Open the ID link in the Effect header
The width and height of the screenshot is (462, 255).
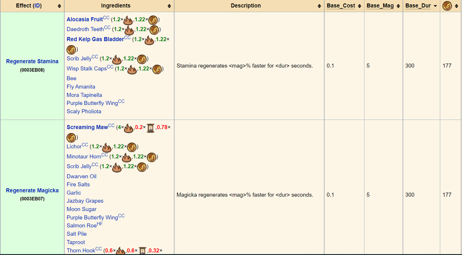point(37,6)
